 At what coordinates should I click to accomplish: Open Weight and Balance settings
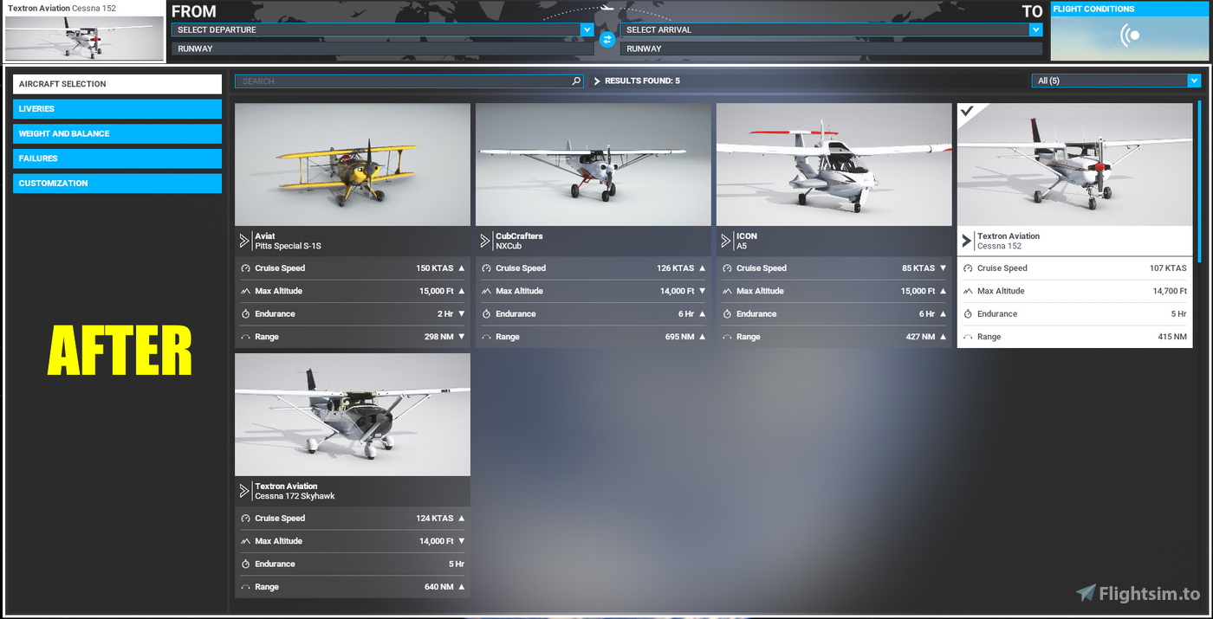coord(117,133)
